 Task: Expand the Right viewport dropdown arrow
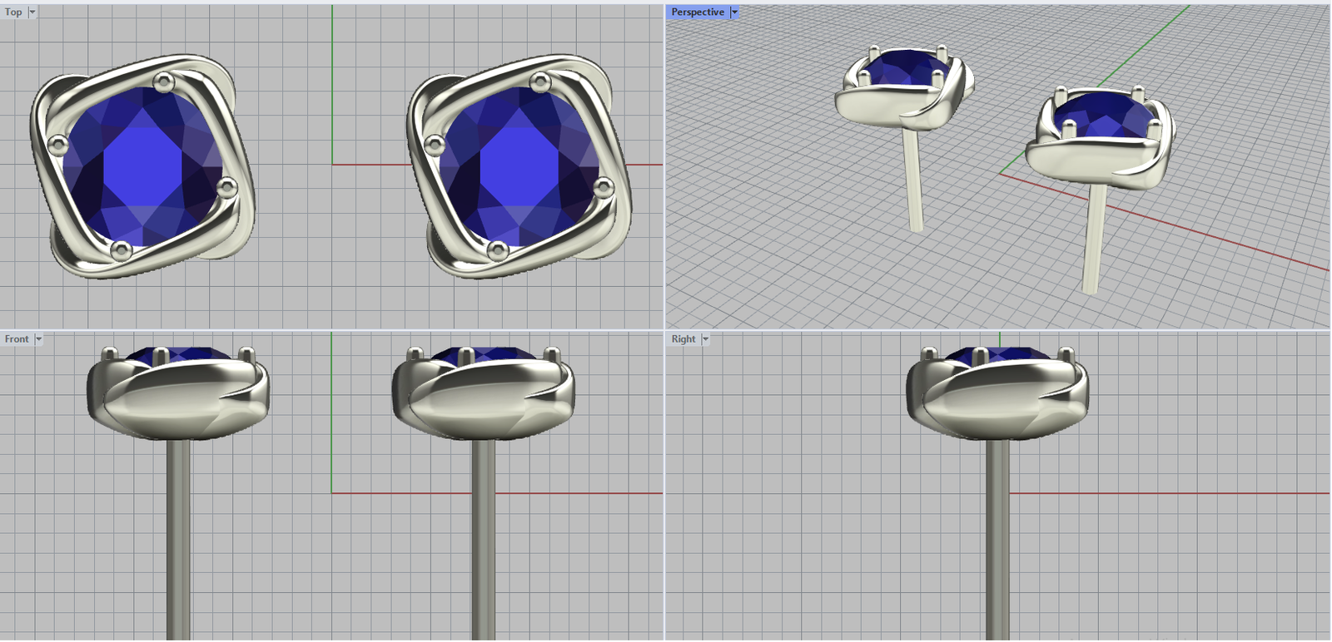point(705,339)
